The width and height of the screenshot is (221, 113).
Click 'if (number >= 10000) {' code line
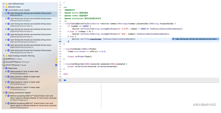point(79,26)
